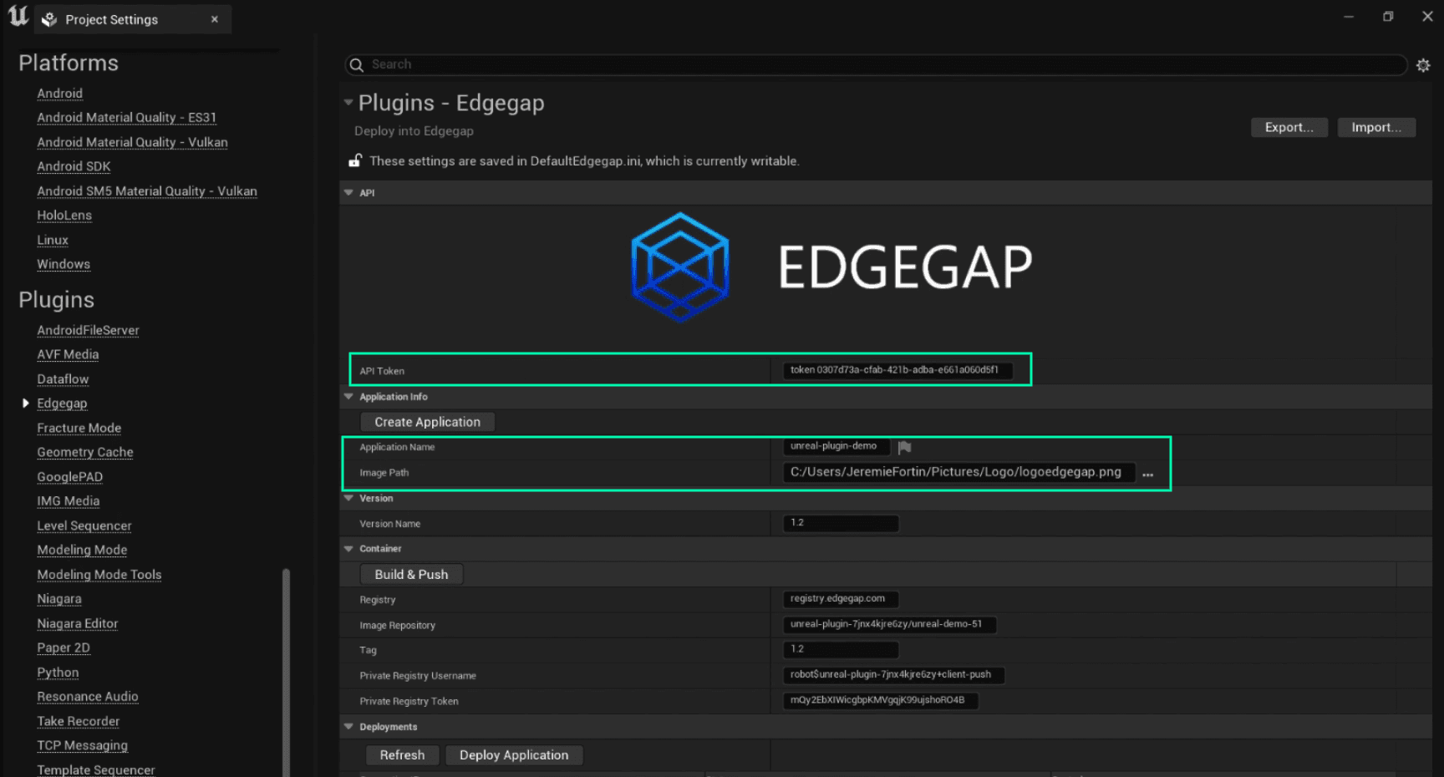This screenshot has width=1444, height=777.
Task: Open IMG Media plugin settings
Action: point(68,501)
